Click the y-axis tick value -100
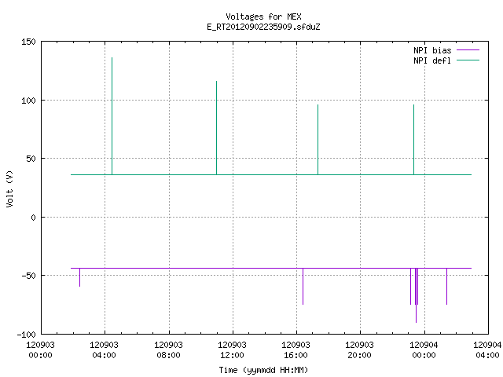 tap(26, 335)
